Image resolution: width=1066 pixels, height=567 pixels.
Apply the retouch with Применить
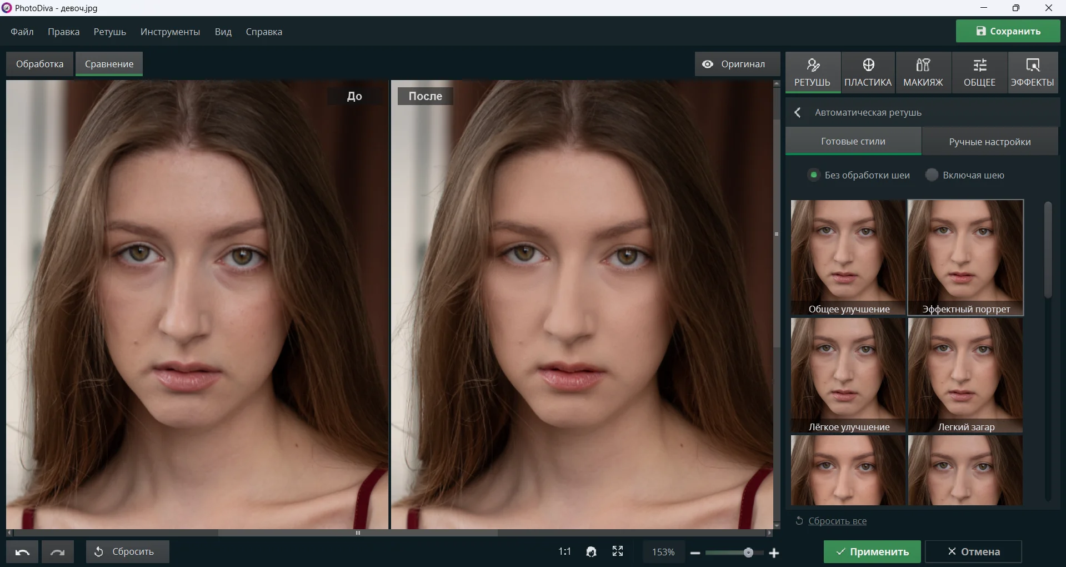872,552
